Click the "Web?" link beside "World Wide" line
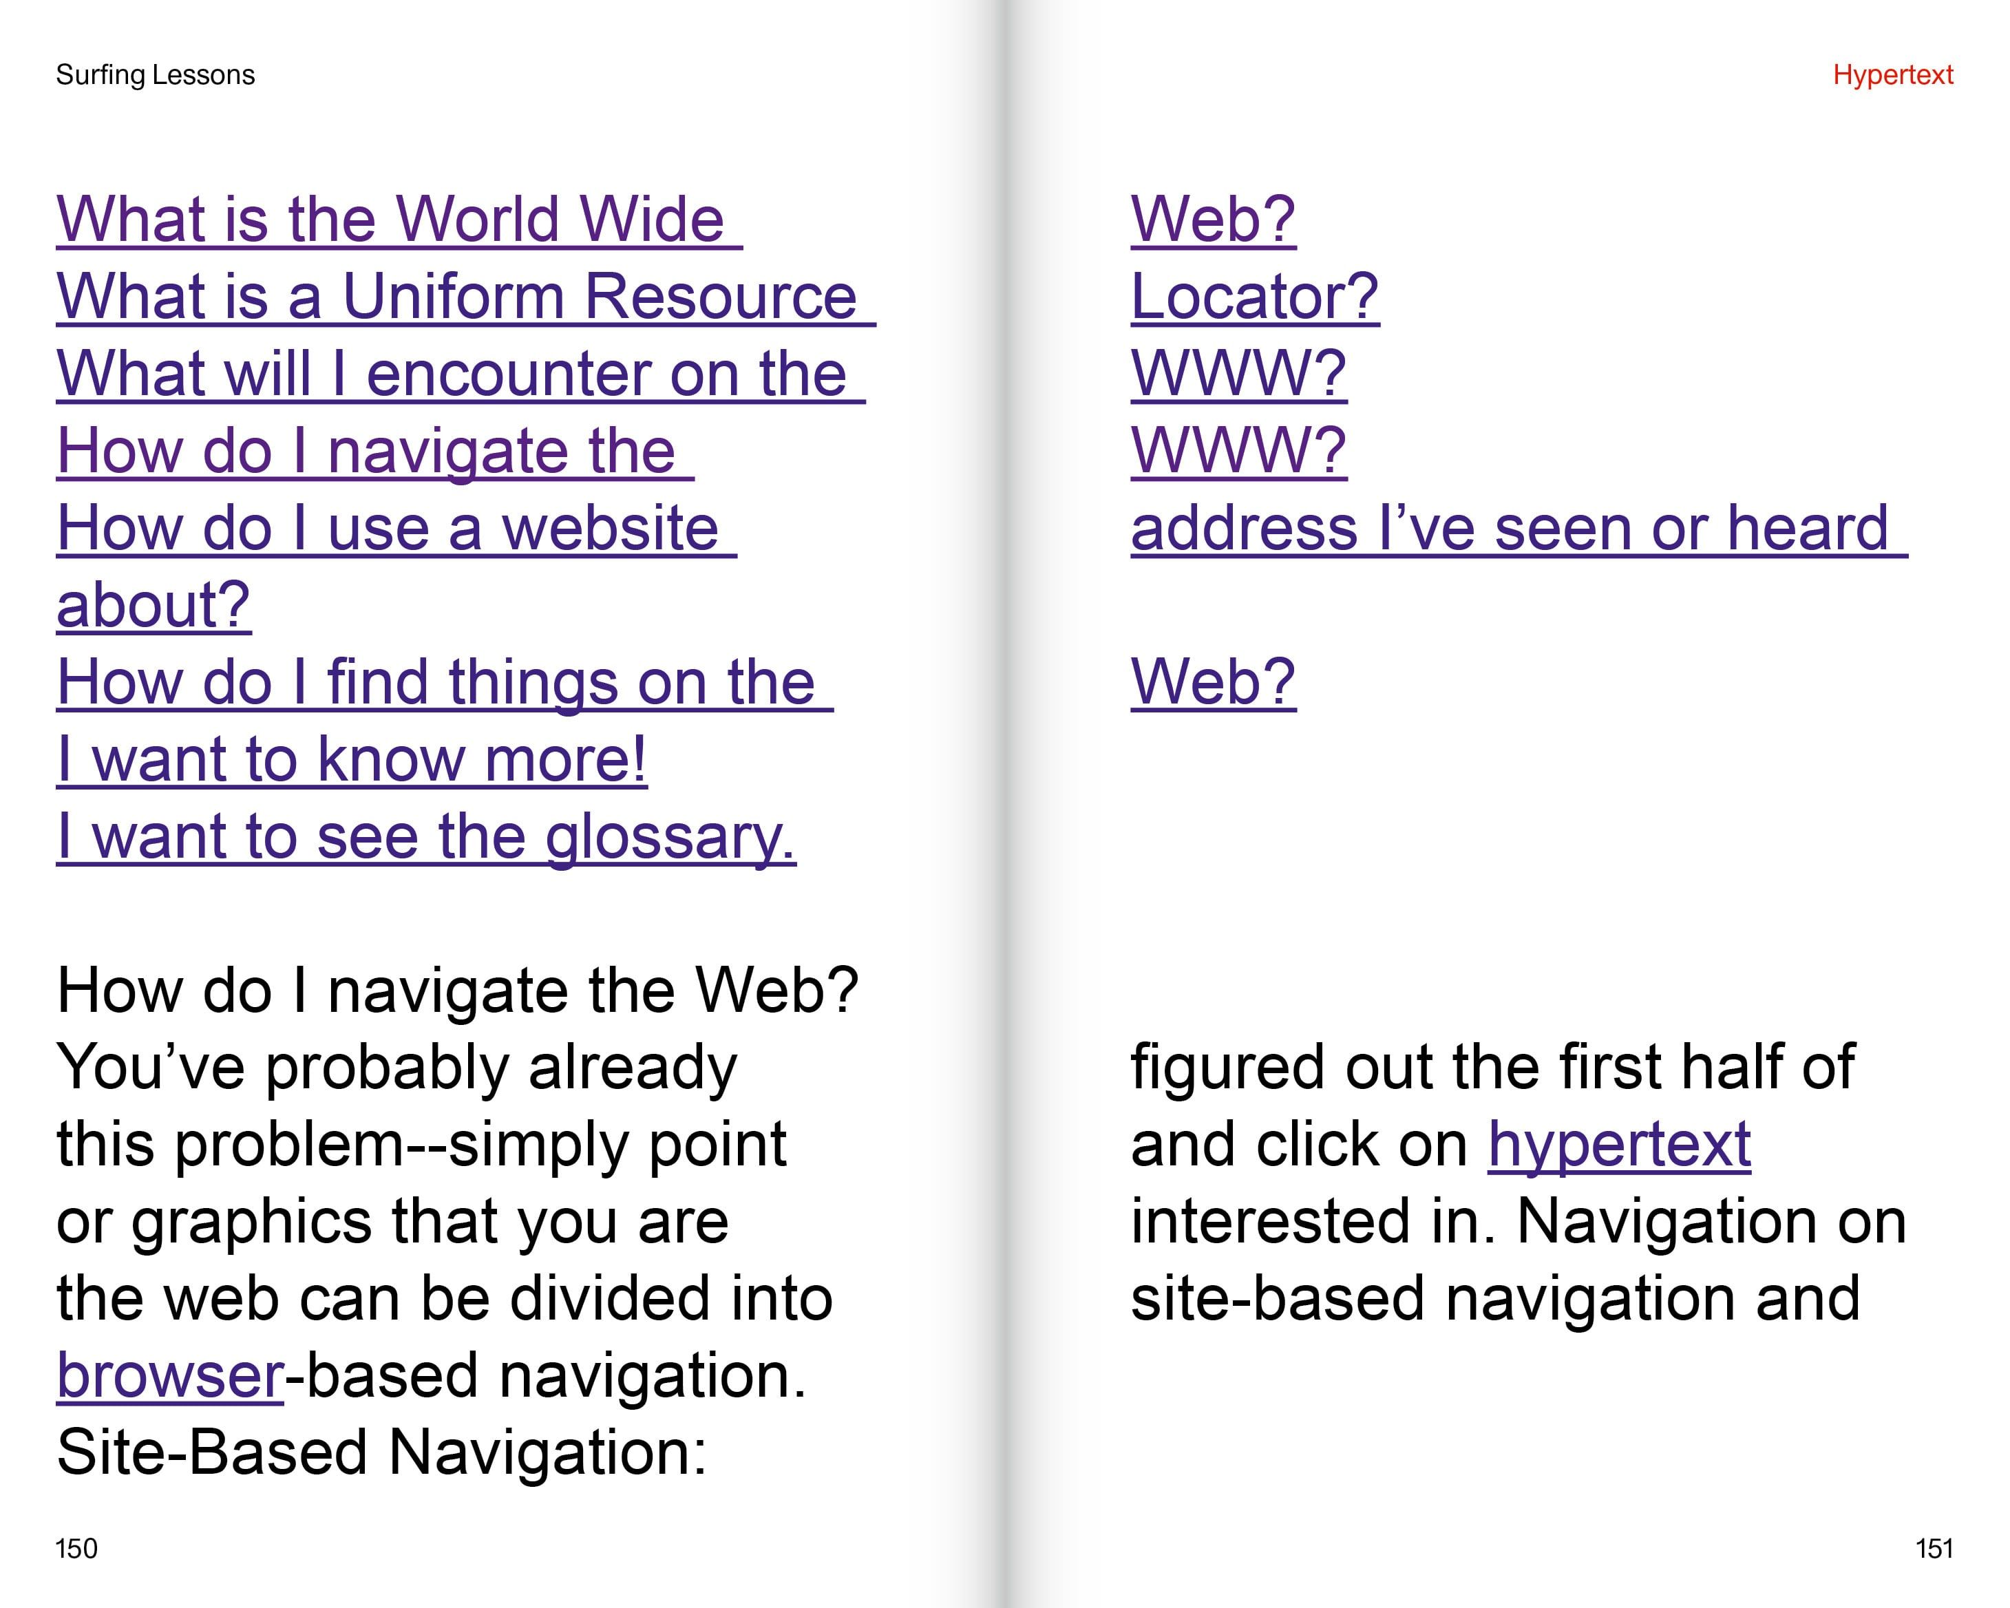 (1213, 220)
